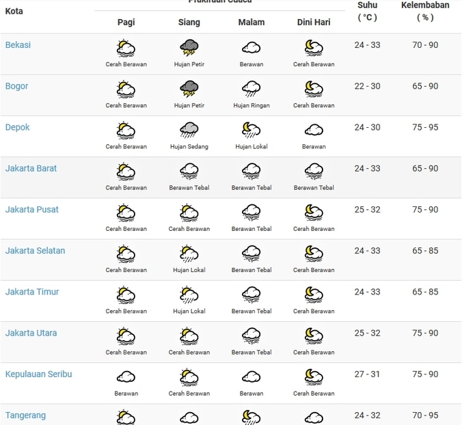Open the Bogor forecast link
Viewport: 462px width, 425px height.
click(x=17, y=86)
